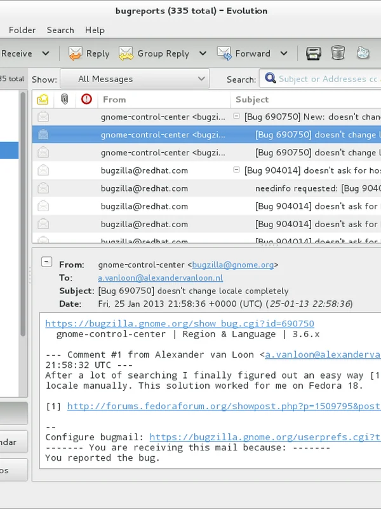Screen dimensions: 381x509
Task: Select the third gnome-control-center message row
Action: click(x=207, y=153)
